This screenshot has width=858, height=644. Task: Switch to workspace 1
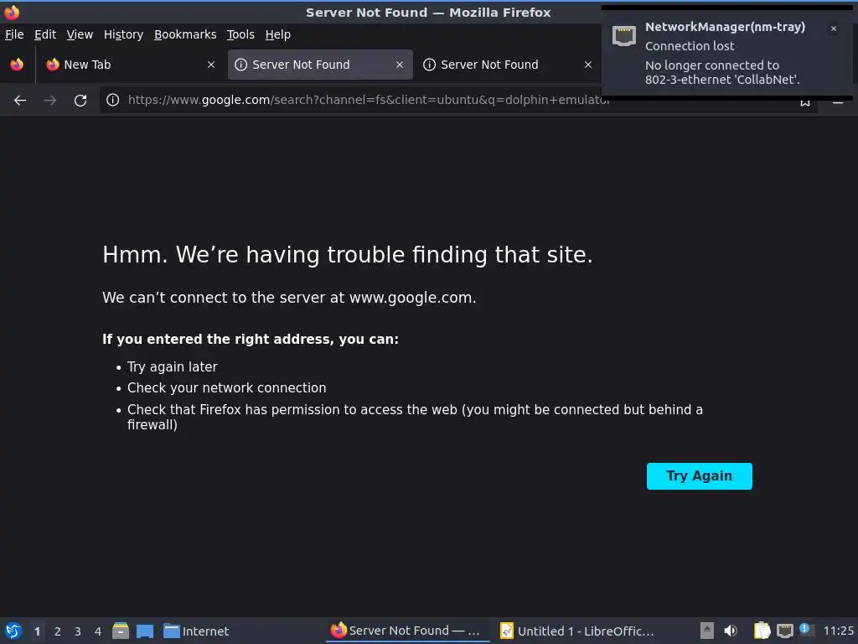pyautogui.click(x=37, y=631)
